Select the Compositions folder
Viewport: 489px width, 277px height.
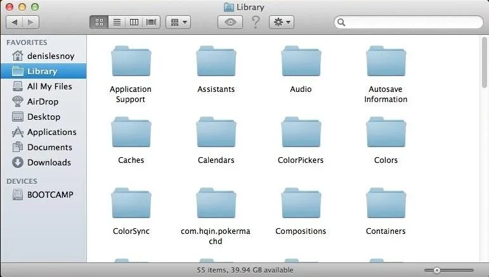tap(301, 203)
